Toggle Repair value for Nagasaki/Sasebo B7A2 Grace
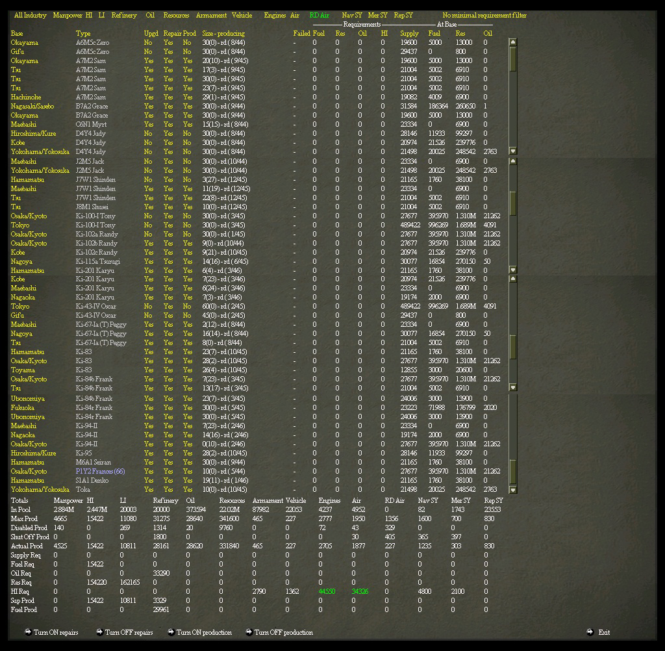 (x=168, y=106)
